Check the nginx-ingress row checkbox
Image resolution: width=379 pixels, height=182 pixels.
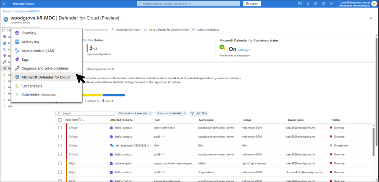point(60,163)
